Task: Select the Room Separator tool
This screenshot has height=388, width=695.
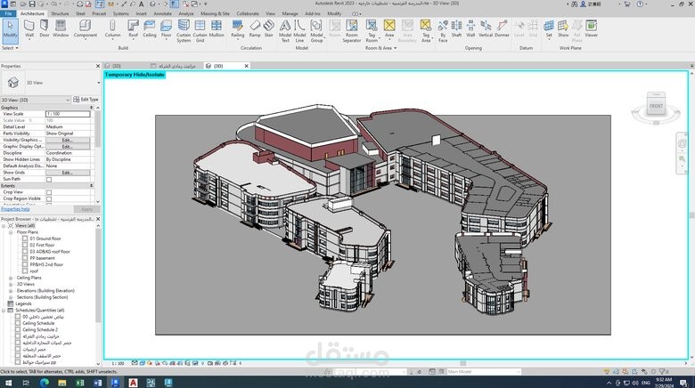Action: click(x=351, y=31)
